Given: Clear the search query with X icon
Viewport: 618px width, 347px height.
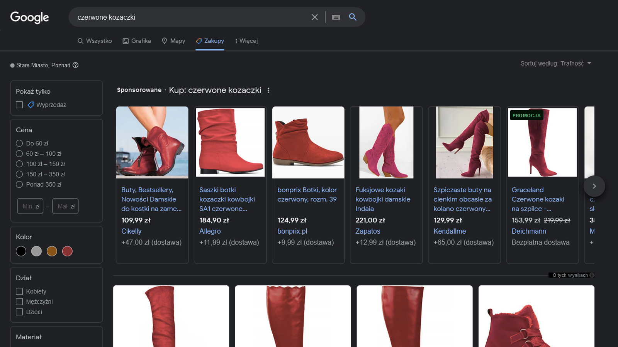Looking at the screenshot, I should click(315, 17).
